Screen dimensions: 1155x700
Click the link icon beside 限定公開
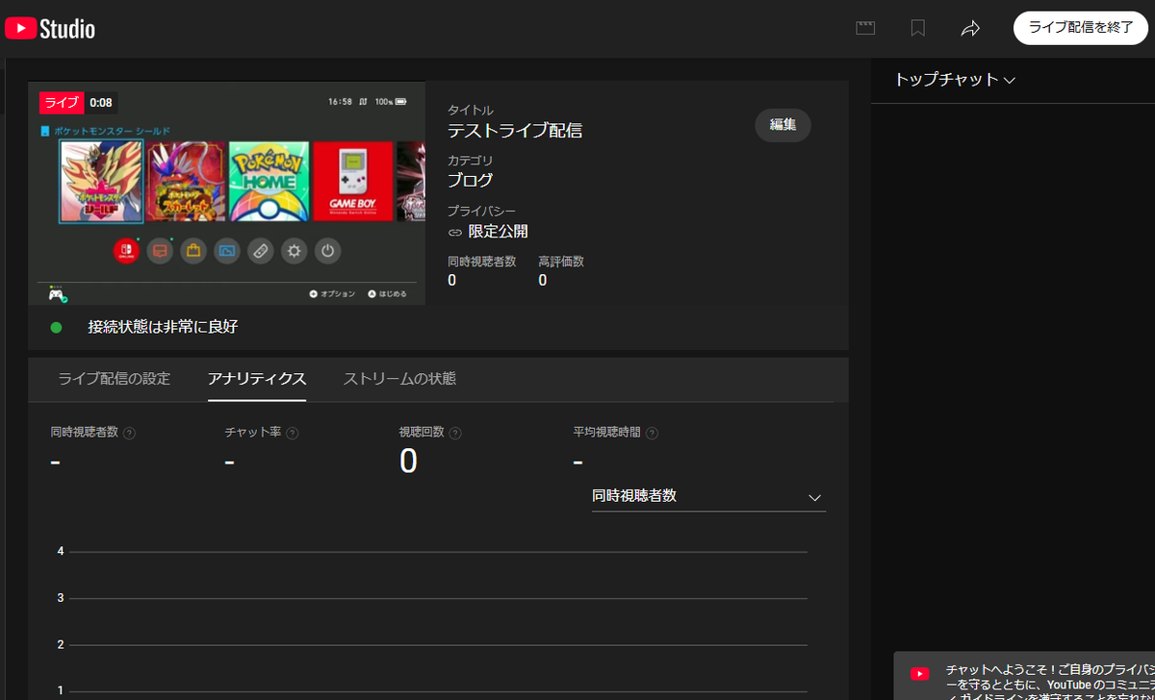(455, 232)
